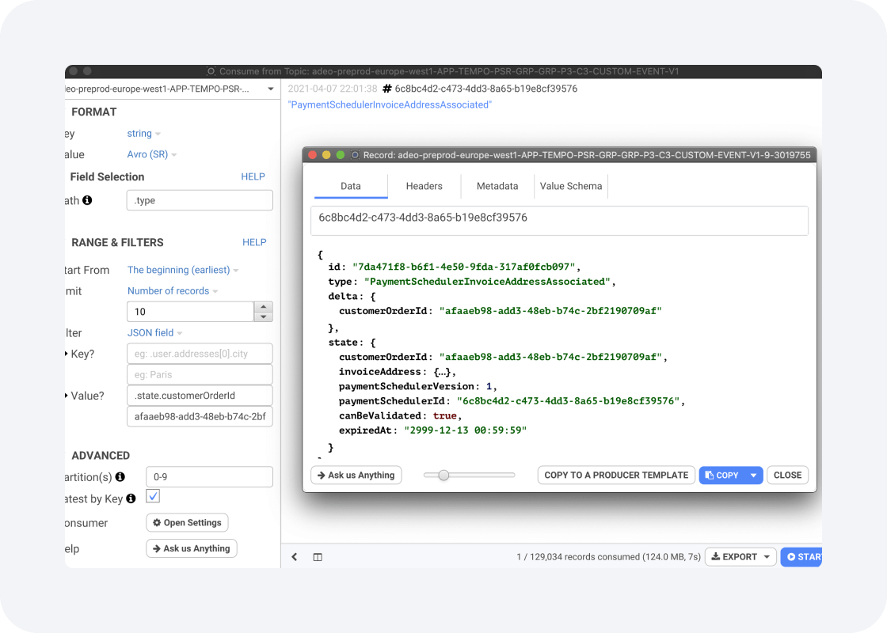
Task: Expand the COPY button dropdown arrow
Action: 753,476
